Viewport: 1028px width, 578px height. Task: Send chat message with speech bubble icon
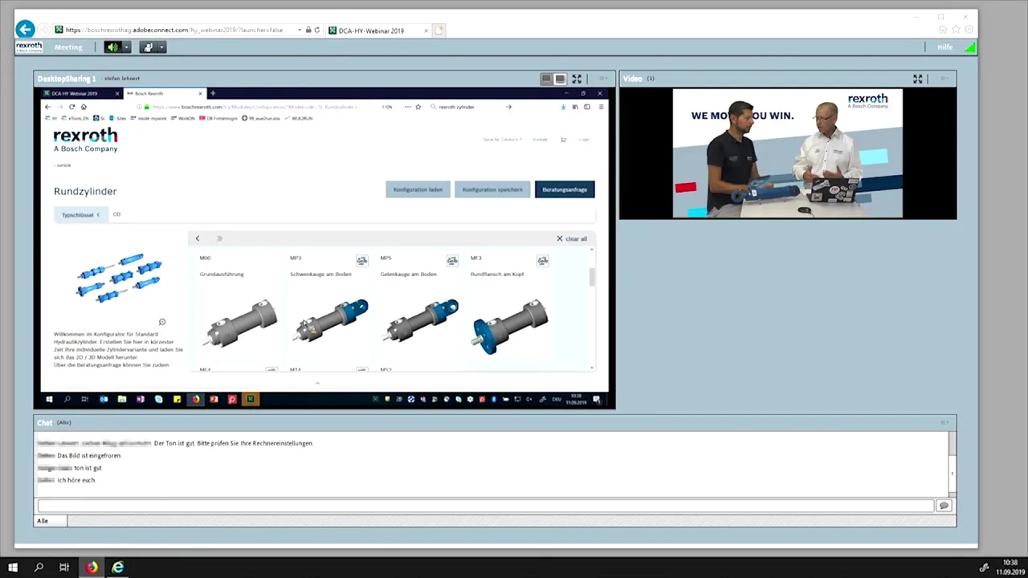click(944, 506)
